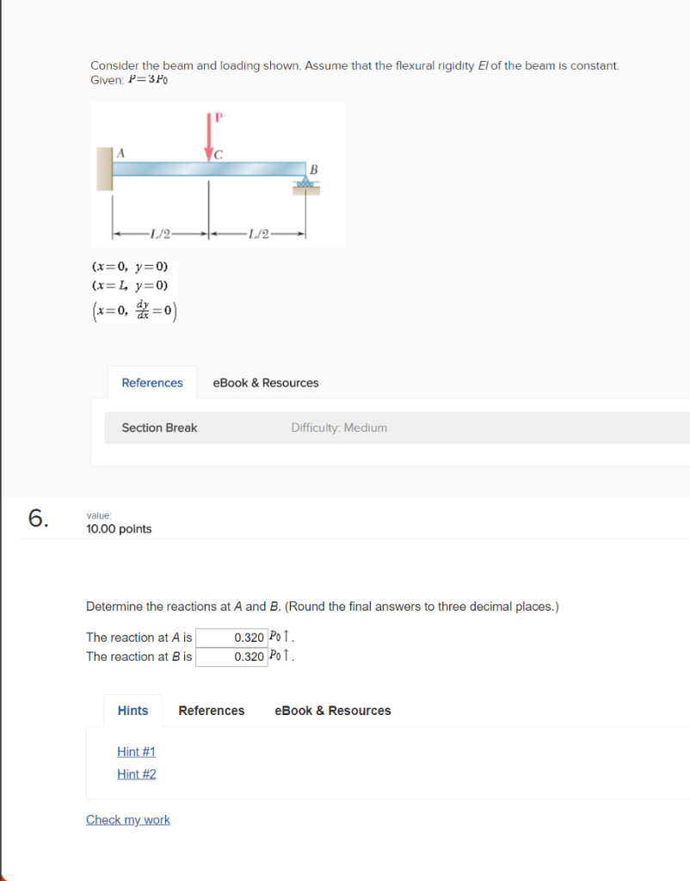Click the fixed wall support at A
This screenshot has height=881, width=690.
click(x=104, y=168)
